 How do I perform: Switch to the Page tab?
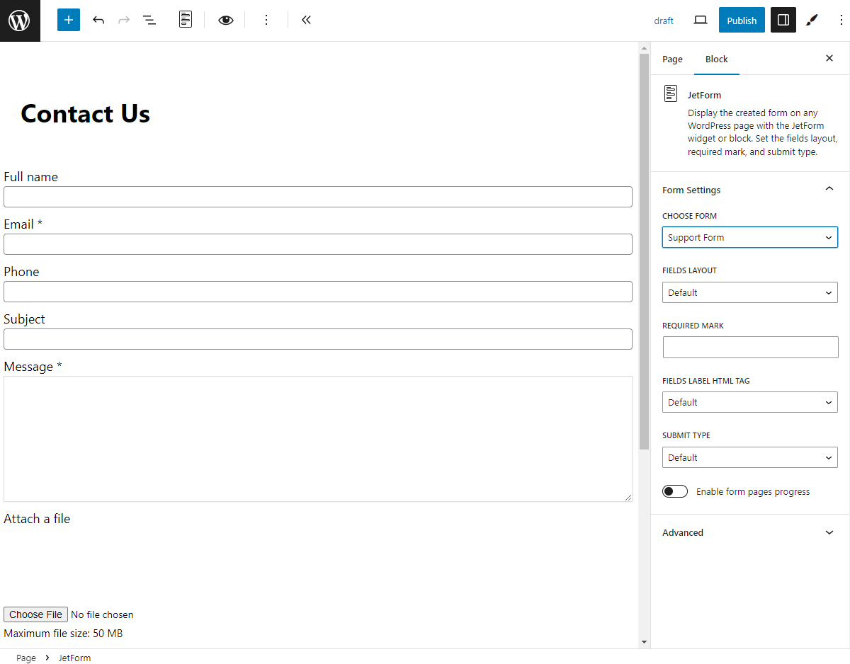click(672, 59)
